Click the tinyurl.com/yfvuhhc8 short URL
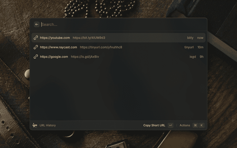This screenshot has width=237, height=148. coord(101,47)
